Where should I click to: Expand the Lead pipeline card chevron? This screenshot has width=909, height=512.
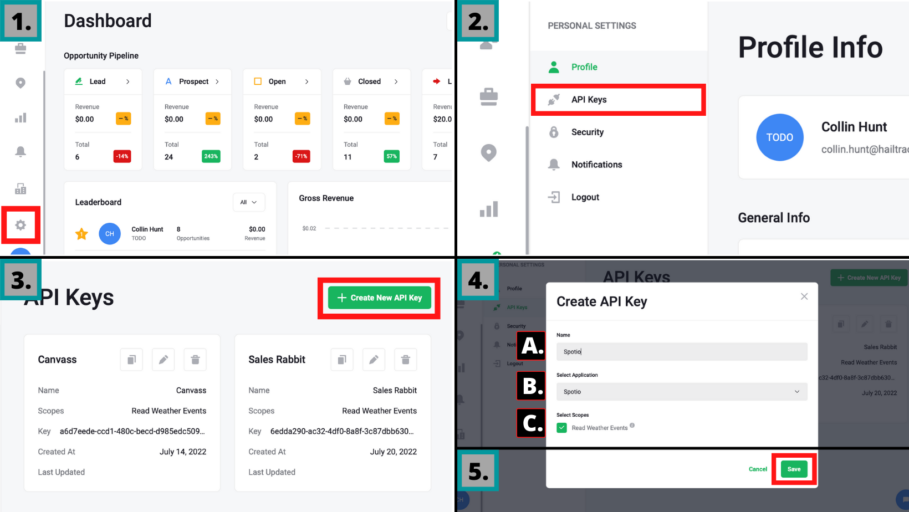128,81
